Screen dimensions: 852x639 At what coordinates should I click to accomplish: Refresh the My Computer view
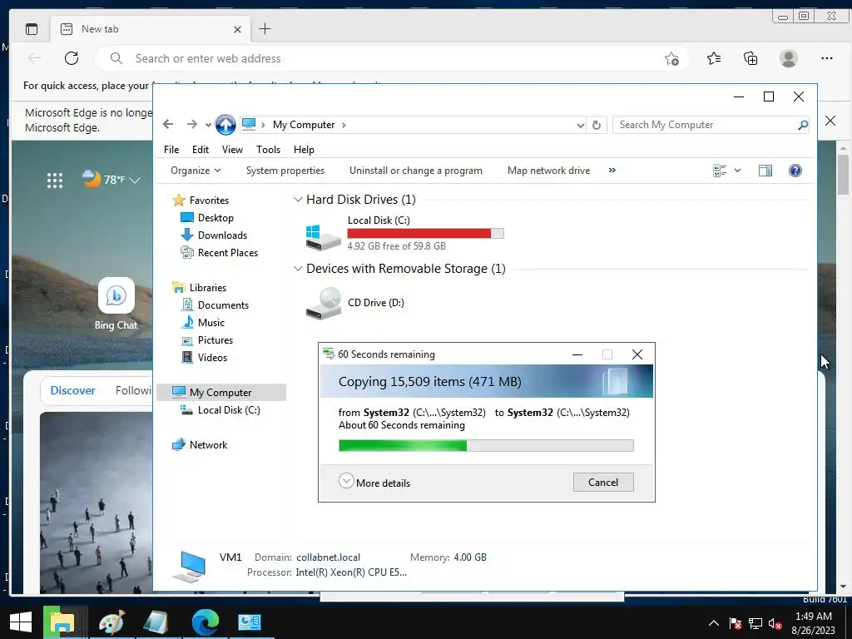click(x=597, y=125)
